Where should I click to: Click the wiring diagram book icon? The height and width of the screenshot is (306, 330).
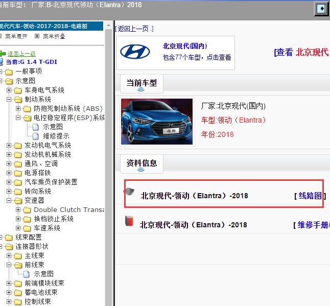(x=129, y=191)
